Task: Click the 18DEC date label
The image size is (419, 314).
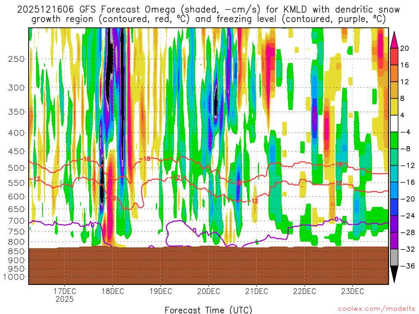Action: tap(113, 291)
